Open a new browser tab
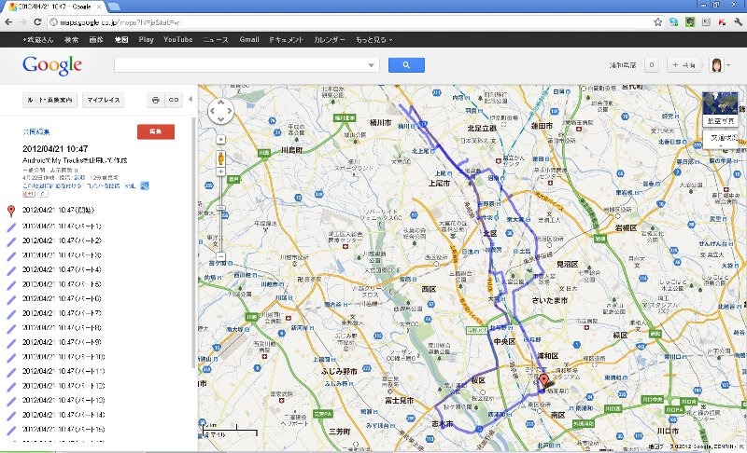The image size is (747, 453). 113,7
